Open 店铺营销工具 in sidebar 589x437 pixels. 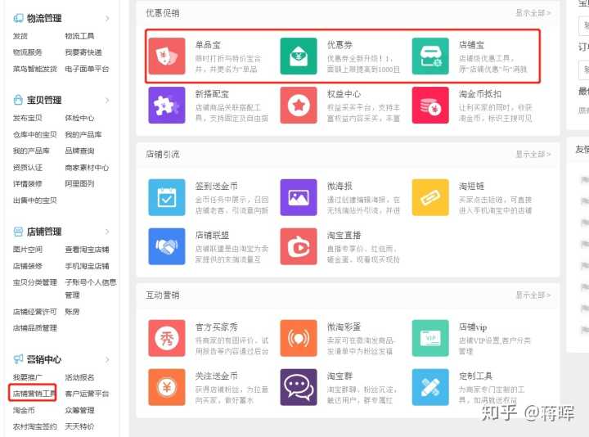point(34,394)
